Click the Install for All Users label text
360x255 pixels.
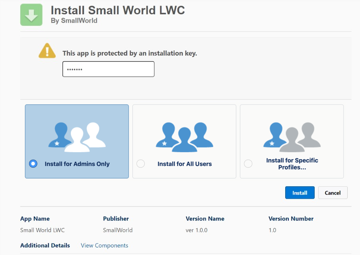coord(185,164)
